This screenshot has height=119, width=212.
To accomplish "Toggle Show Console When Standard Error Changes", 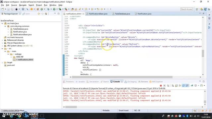I will [x=187, y=86].
